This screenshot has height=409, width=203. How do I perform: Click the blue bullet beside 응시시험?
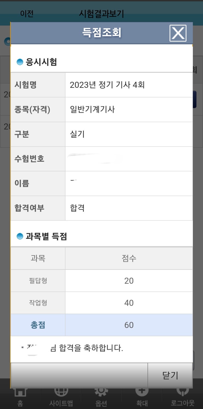[20, 62]
